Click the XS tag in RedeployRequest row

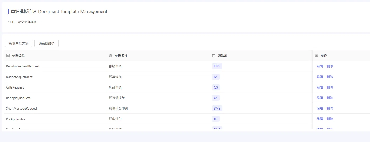(x=216, y=98)
